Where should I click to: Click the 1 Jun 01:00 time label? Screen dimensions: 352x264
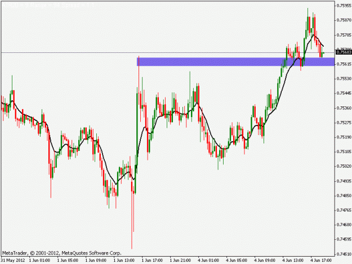click(x=39, y=261)
